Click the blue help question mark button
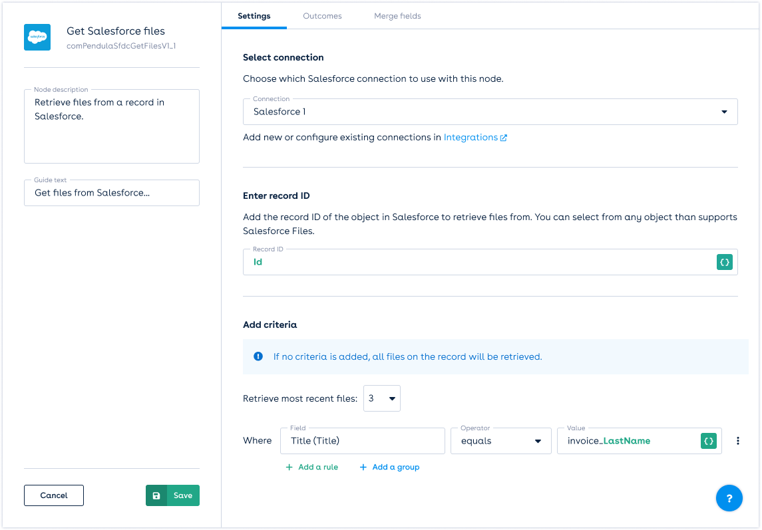Image resolution: width=762 pixels, height=530 pixels. [729, 498]
